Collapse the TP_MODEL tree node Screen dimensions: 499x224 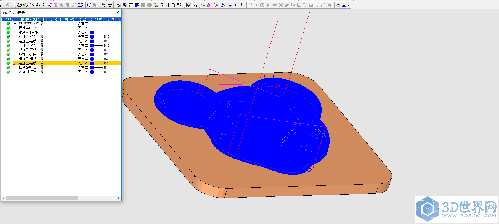click(15, 23)
